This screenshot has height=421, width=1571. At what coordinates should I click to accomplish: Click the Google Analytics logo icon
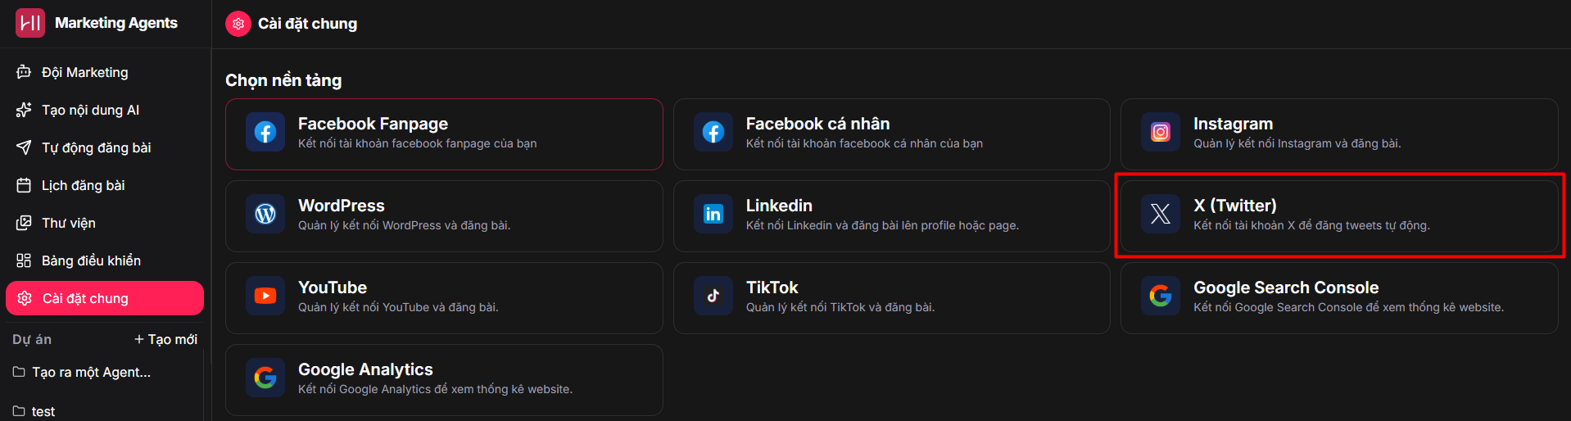(x=265, y=378)
